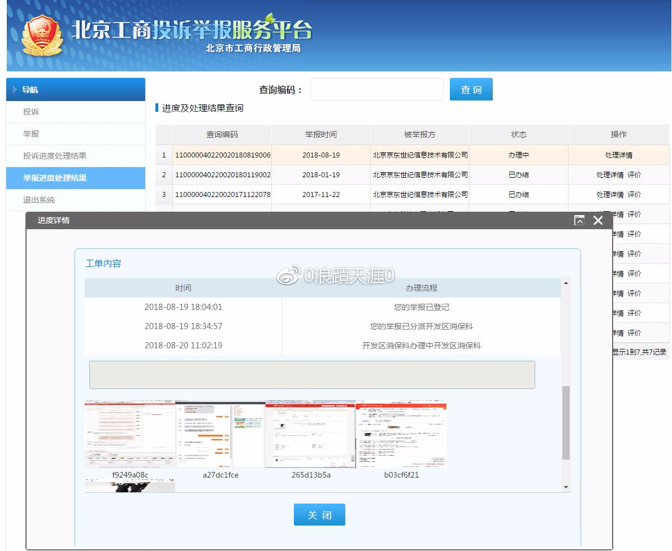This screenshot has height=551, width=672.
Task: Click the blue 关闭 button
Action: click(319, 515)
